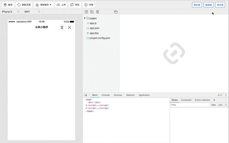The image size is (229, 143).
Task: Switch to the Network tab
Action: tap(130, 95)
